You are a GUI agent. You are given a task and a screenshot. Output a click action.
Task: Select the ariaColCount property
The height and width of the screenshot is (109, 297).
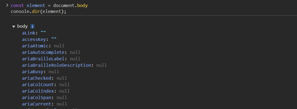pyautogui.click(x=38, y=85)
